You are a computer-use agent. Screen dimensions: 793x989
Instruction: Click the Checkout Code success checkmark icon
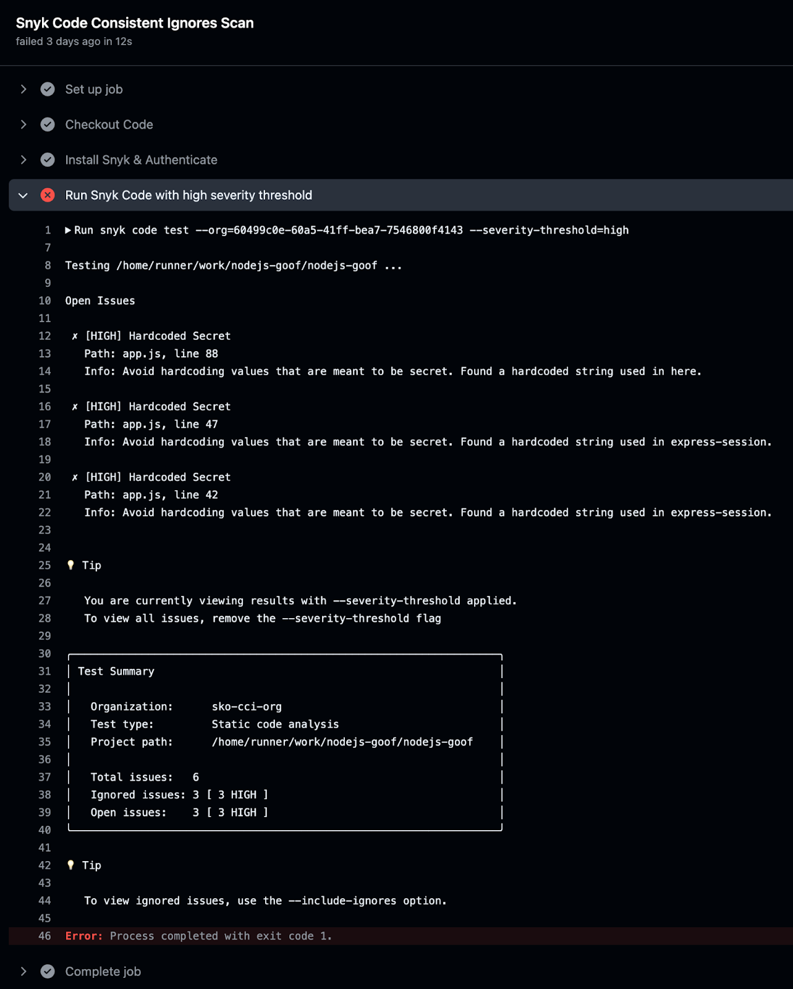[48, 125]
